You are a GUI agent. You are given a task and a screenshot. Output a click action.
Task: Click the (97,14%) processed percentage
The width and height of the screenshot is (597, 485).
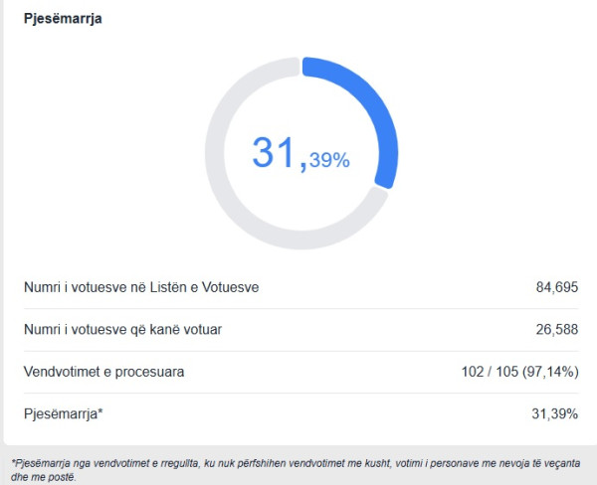coord(548,372)
